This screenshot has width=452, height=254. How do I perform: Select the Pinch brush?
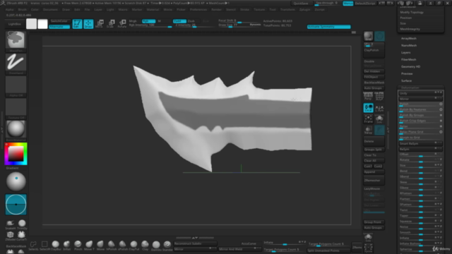coord(78,246)
